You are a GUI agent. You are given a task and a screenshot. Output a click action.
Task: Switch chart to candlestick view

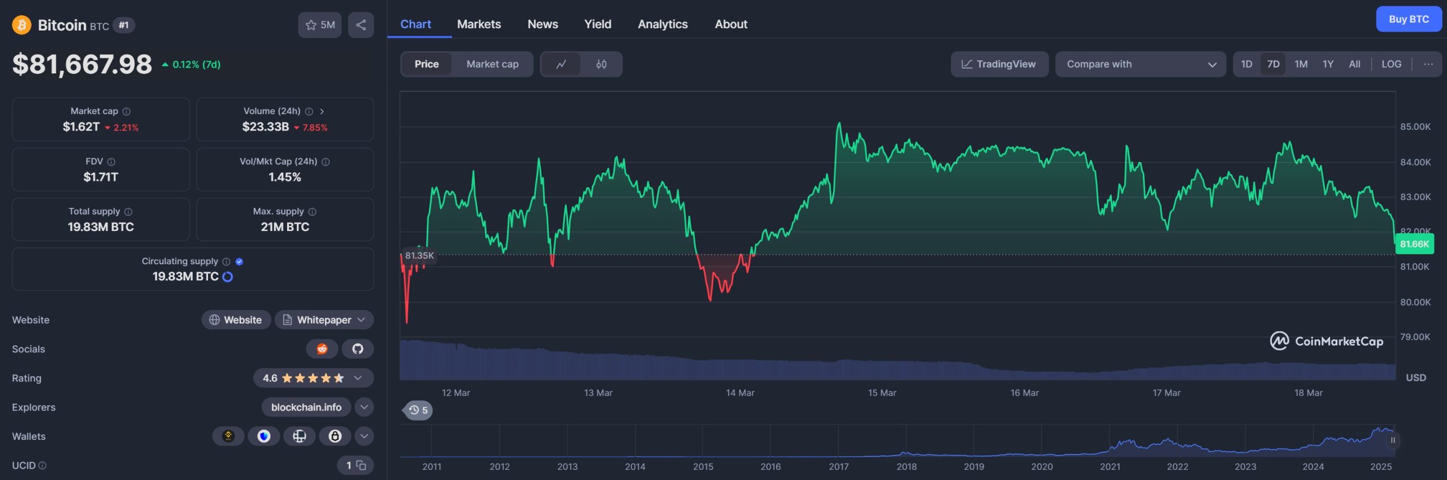pos(601,64)
